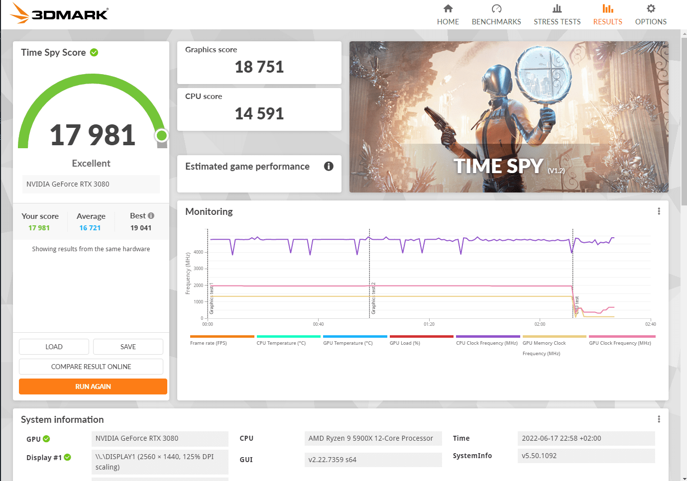The image size is (687, 481).
Task: Go to STRESS TESTS tab
Action: tap(557, 22)
